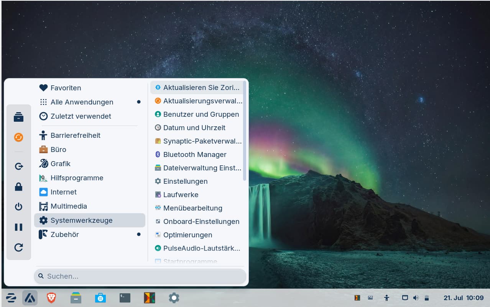Focus the Suchen search field
Image resolution: width=490 pixels, height=307 pixels.
pos(140,276)
